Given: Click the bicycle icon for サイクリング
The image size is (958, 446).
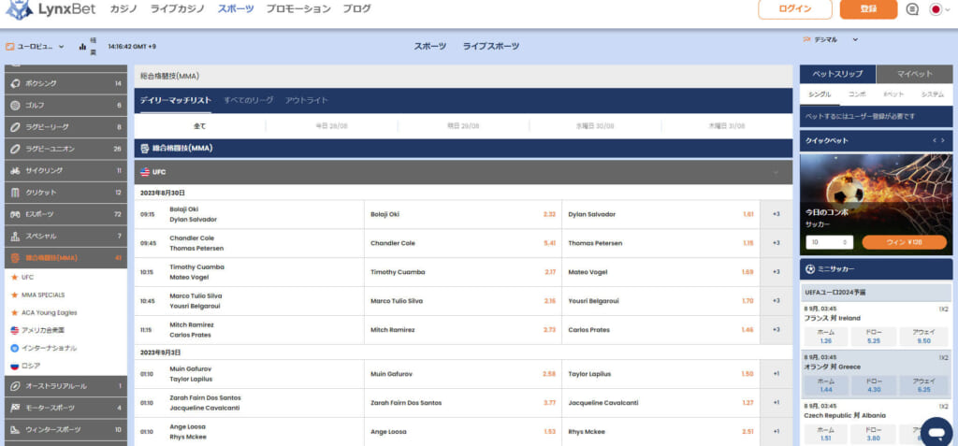Looking at the screenshot, I should pyautogui.click(x=16, y=170).
